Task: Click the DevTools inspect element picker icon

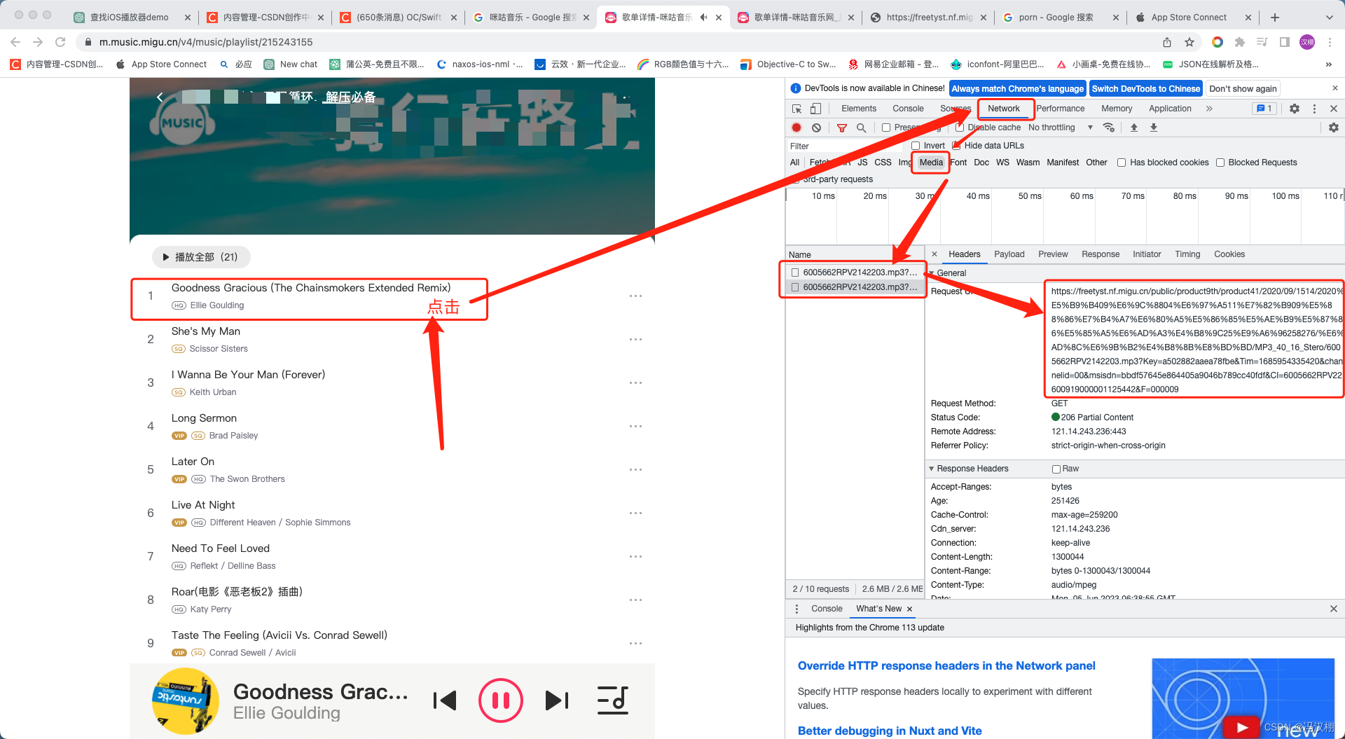Action: tap(796, 109)
